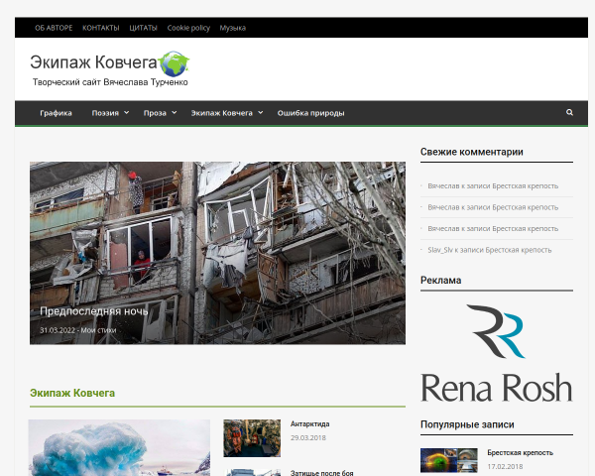This screenshot has width=595, height=476.
Task: Select the Графика menu item
Action: click(x=56, y=113)
